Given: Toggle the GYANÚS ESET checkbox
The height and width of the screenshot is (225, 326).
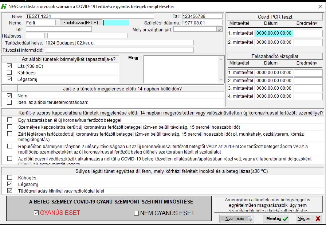Looking at the screenshot, I should tap(36, 213).
